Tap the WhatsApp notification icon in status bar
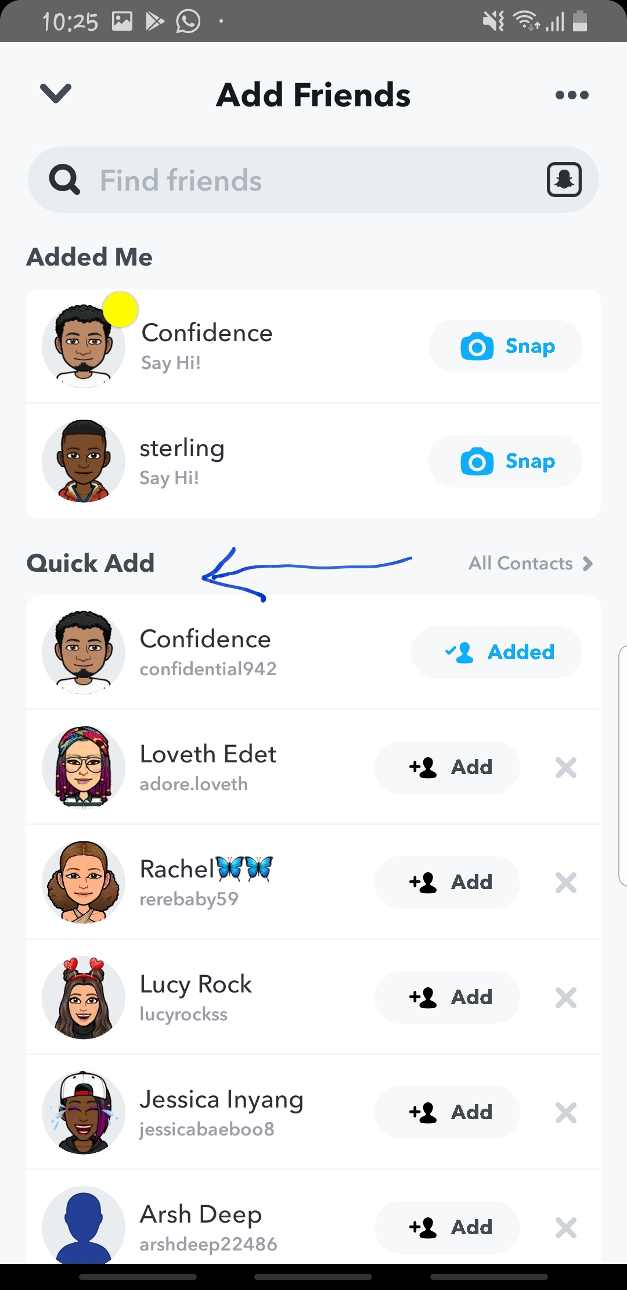The image size is (627, 1290). [x=188, y=22]
